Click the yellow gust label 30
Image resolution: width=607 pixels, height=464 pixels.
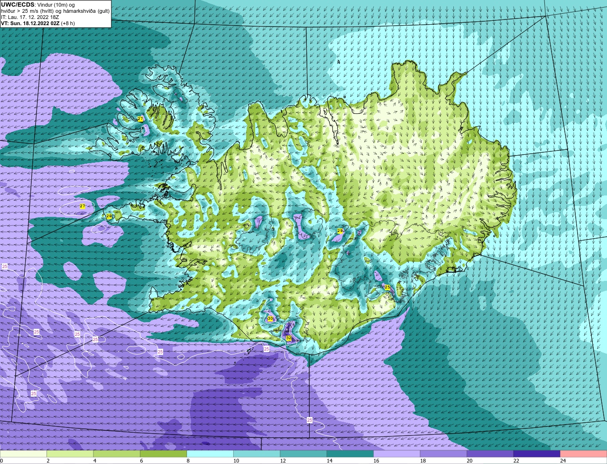(x=270, y=319)
